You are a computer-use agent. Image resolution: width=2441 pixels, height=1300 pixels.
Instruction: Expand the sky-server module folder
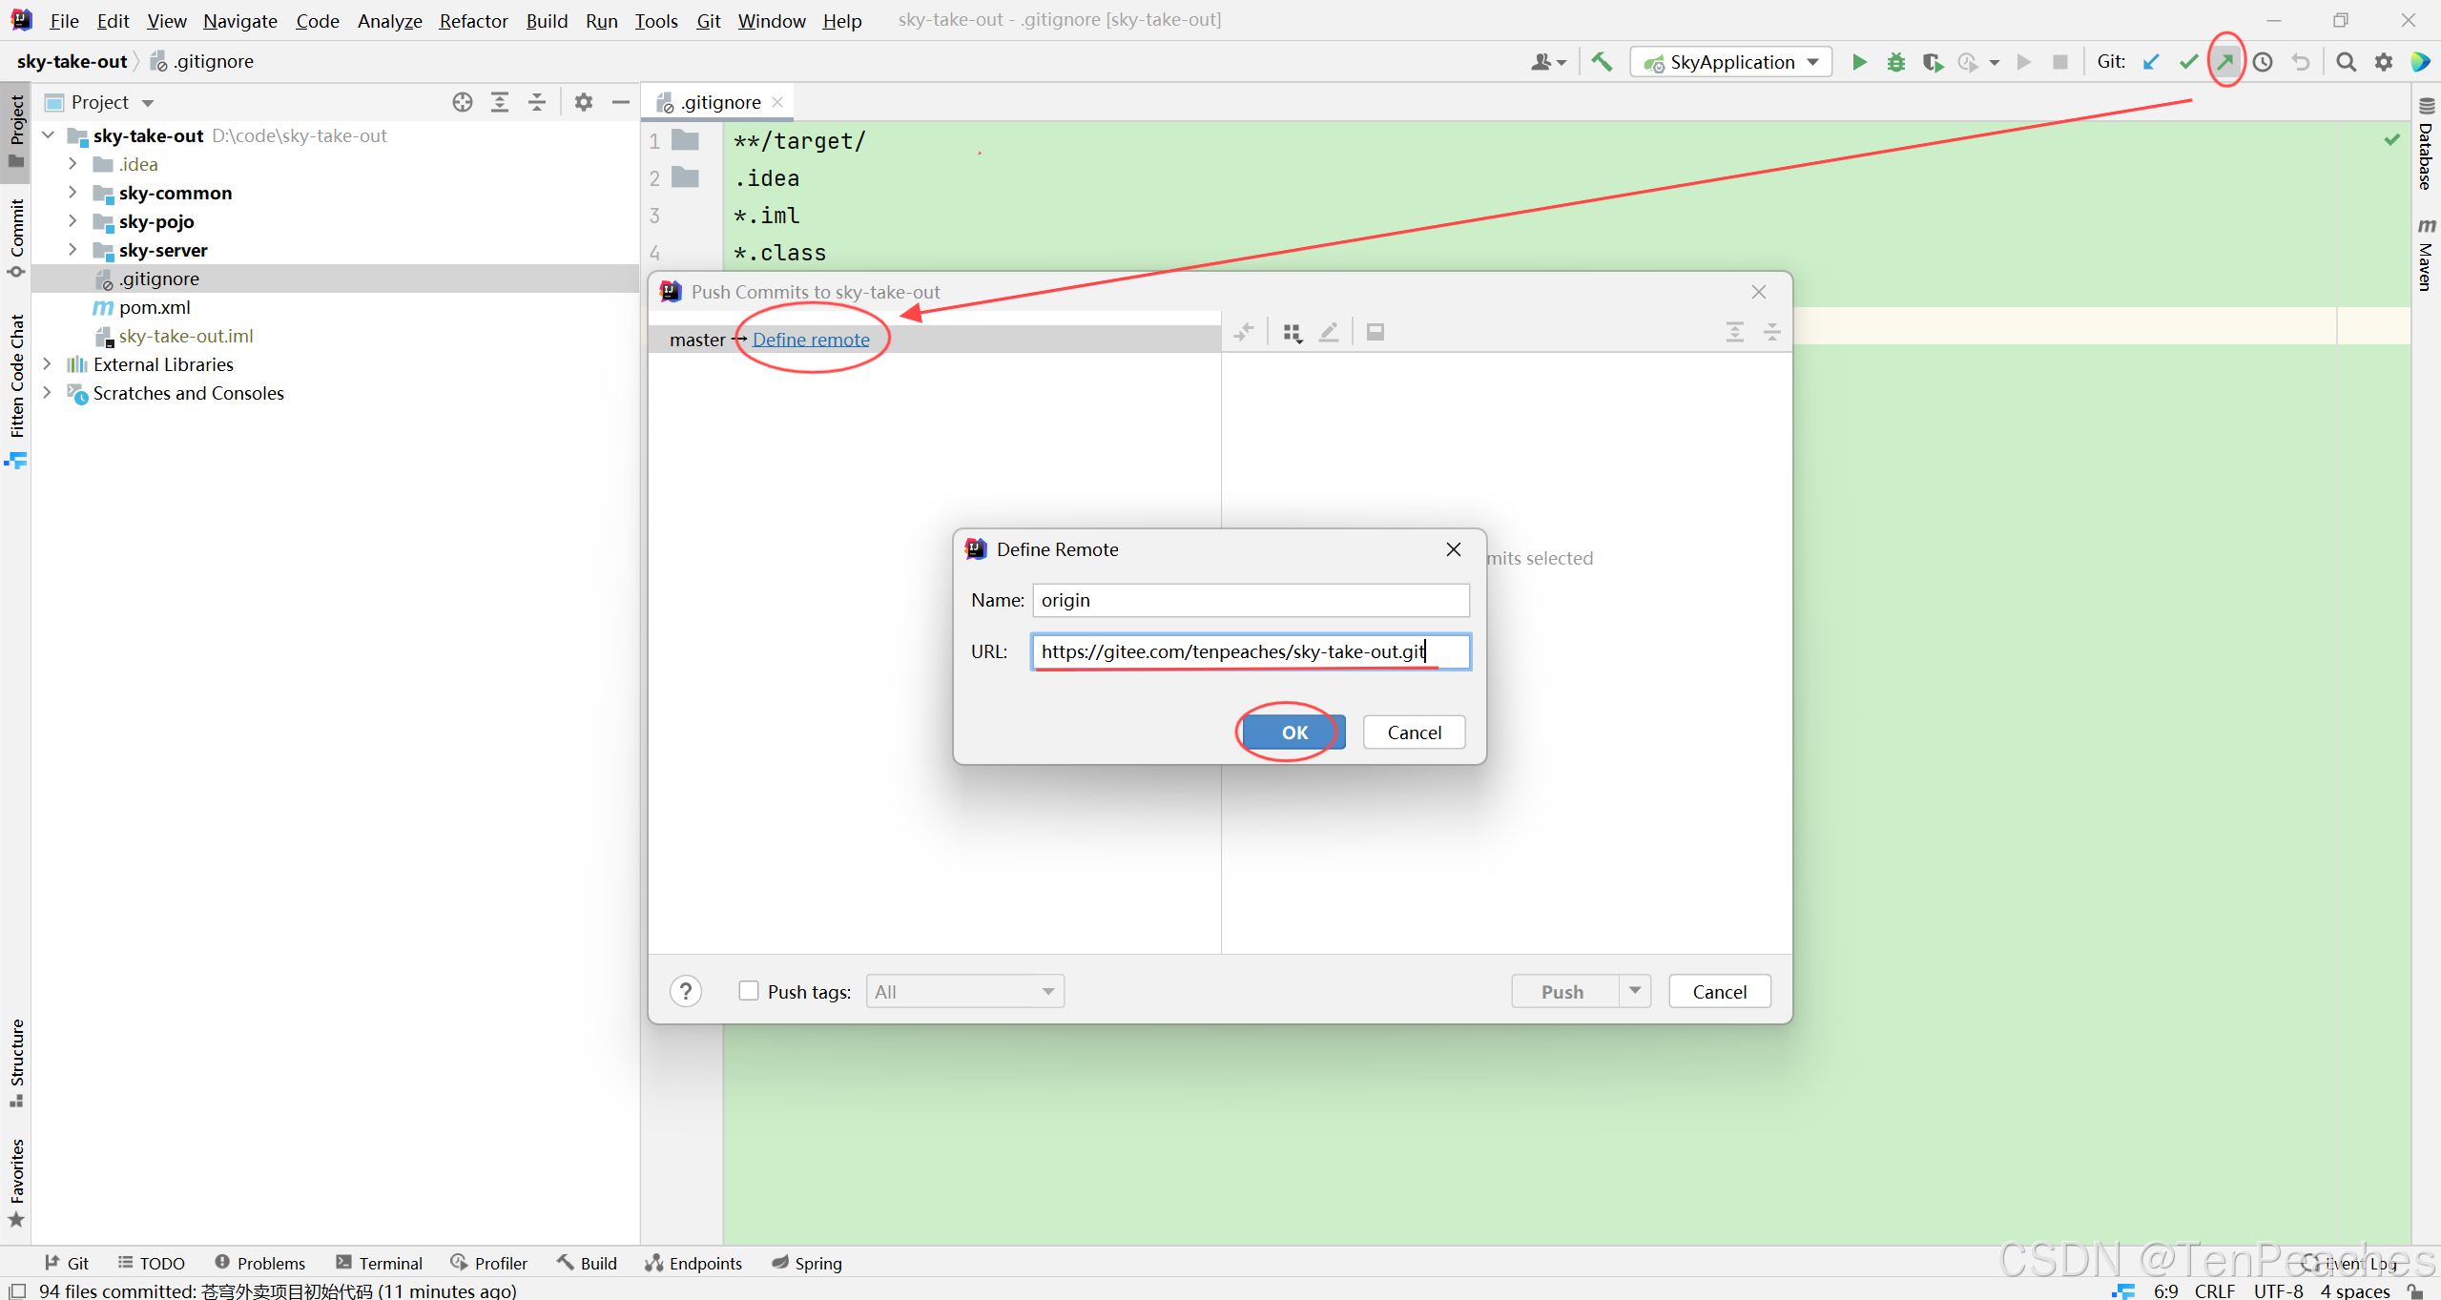pos(72,250)
